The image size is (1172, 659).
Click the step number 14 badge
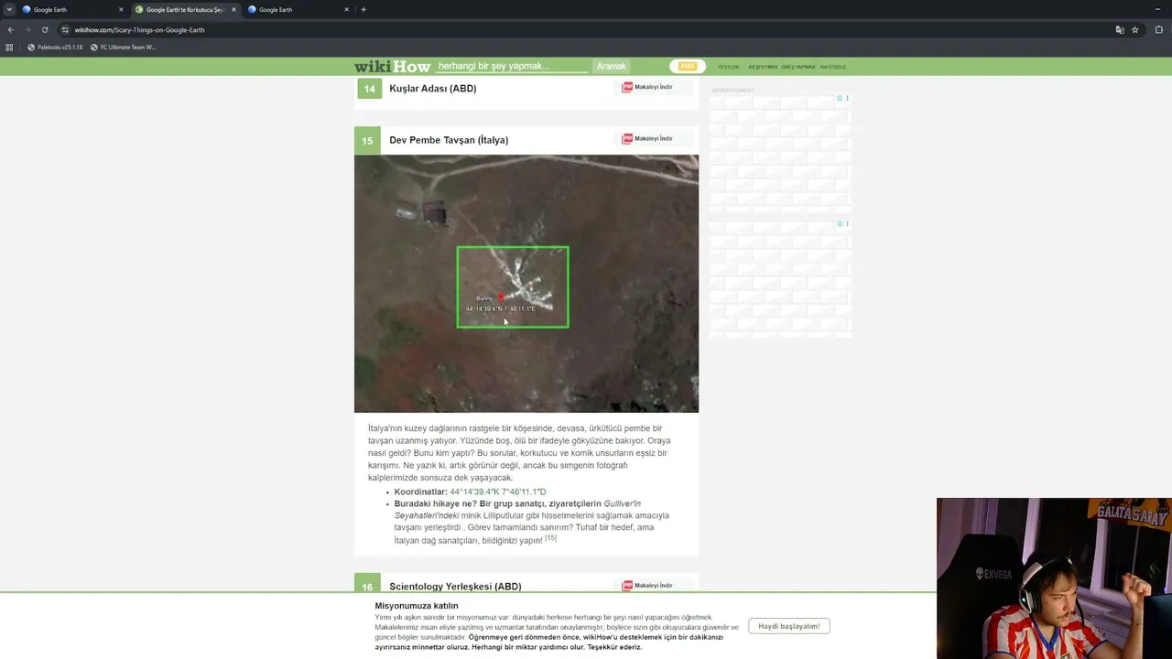(x=369, y=89)
